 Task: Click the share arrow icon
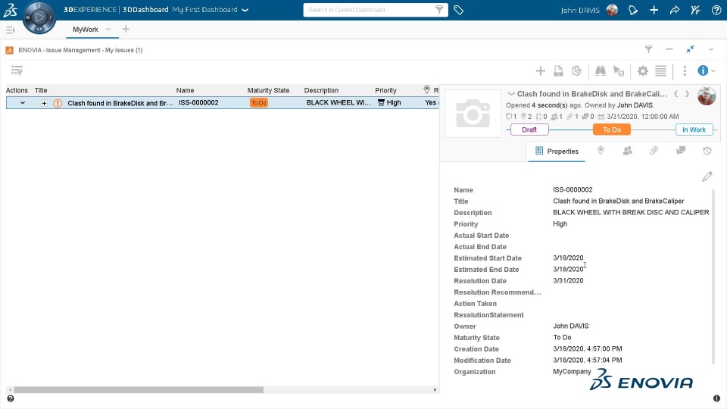coord(675,10)
